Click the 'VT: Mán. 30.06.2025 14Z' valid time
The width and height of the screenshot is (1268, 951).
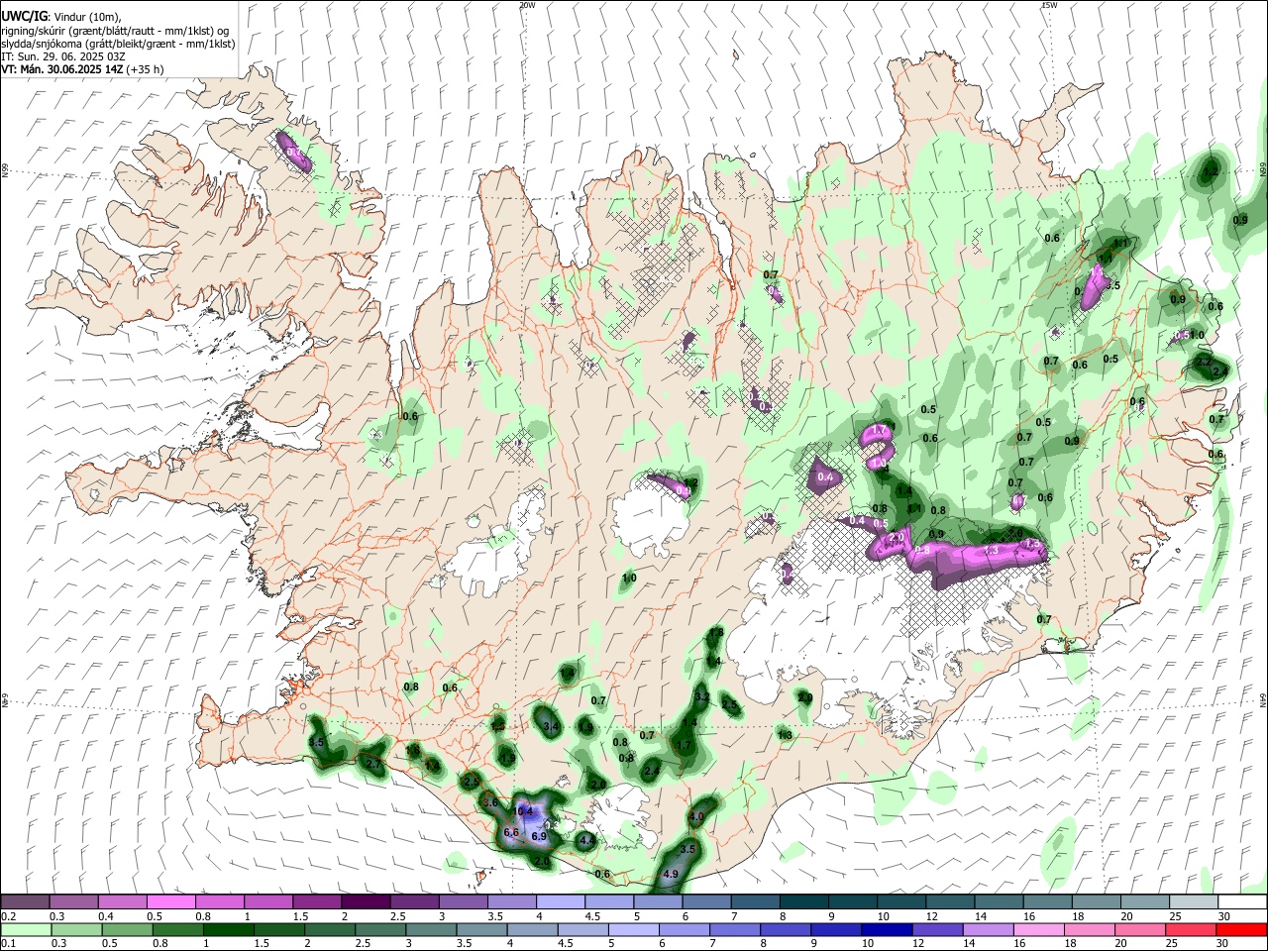click(x=62, y=69)
